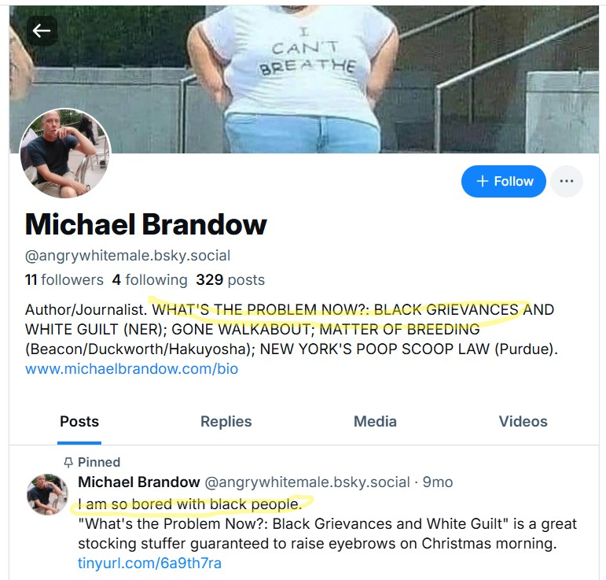606x580 pixels.
Task: Switch to the Media tab
Action: point(375,421)
